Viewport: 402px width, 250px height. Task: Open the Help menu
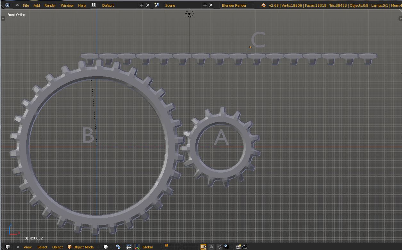[x=82, y=5]
